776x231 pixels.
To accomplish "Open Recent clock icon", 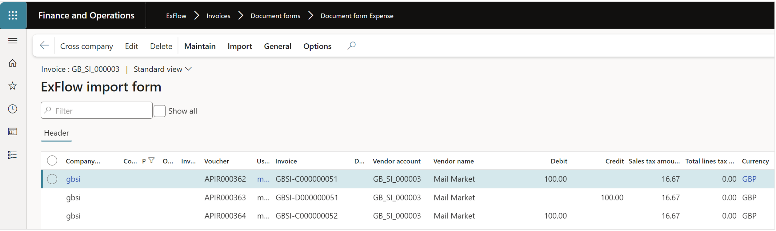I will (13, 109).
